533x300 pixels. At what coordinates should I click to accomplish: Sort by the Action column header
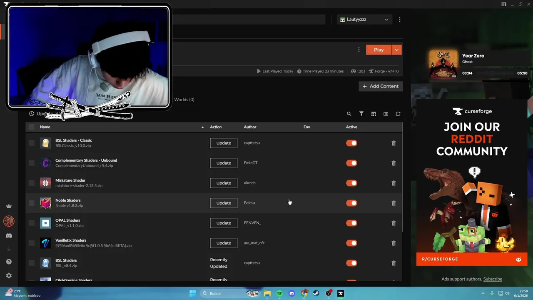click(x=216, y=127)
